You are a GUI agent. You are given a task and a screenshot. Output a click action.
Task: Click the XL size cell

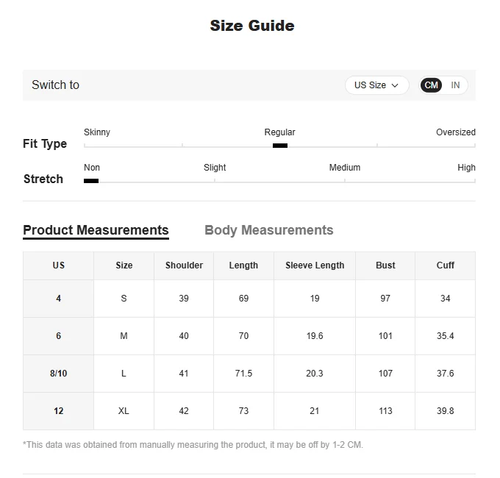pos(124,411)
